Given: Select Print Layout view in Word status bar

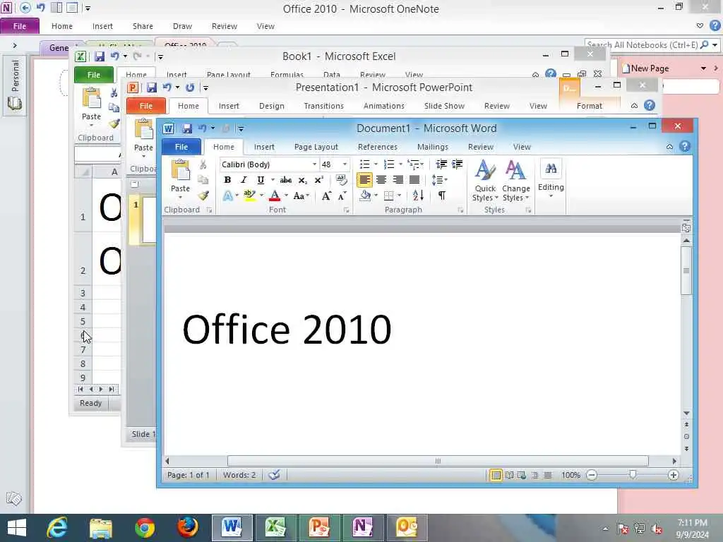Looking at the screenshot, I should [x=496, y=475].
